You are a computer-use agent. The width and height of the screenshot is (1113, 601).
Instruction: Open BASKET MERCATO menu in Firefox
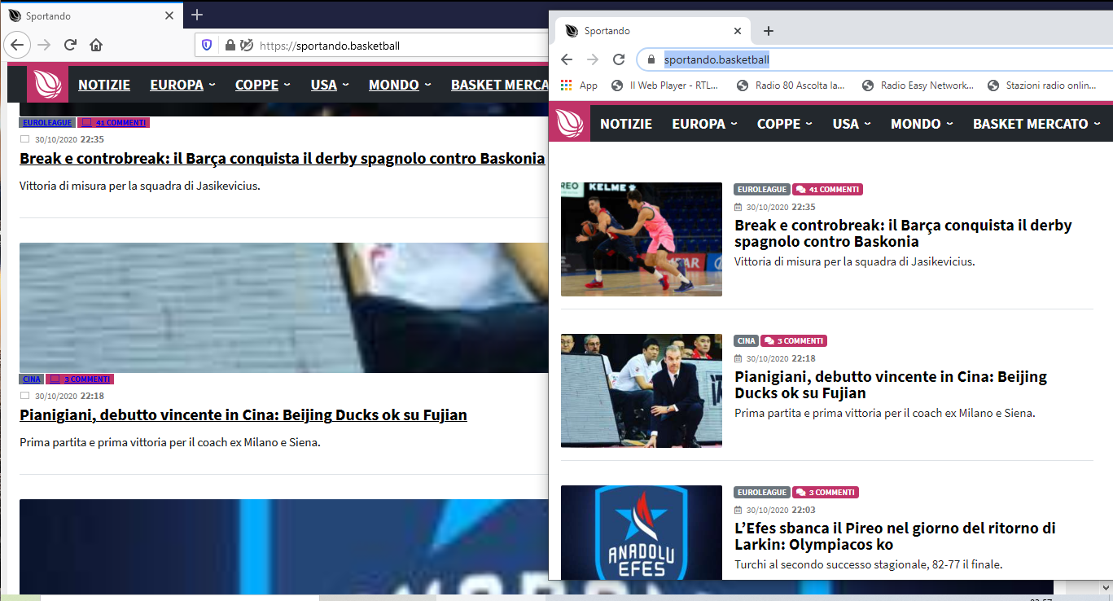(499, 85)
